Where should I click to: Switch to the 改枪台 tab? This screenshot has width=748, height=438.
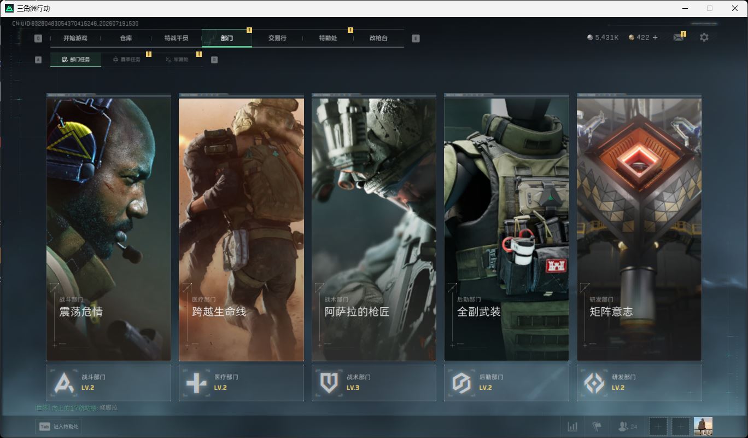pyautogui.click(x=378, y=38)
